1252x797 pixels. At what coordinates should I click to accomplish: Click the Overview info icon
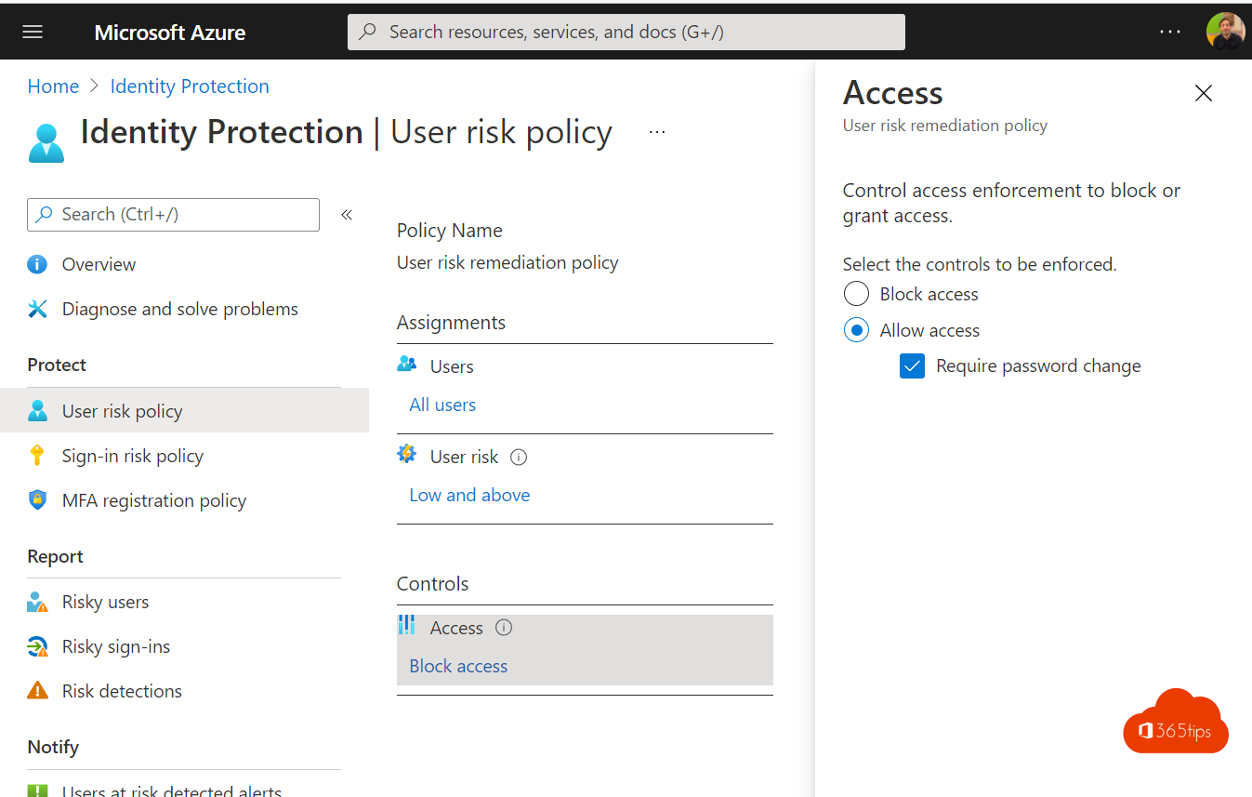pyautogui.click(x=37, y=264)
